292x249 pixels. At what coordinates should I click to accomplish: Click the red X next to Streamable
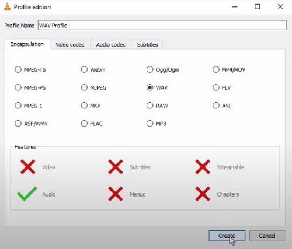203,167
